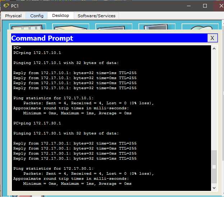Click the 'PC>ping 172.17.30.1' command line
The width and height of the screenshot is (224, 197).
[x=37, y=123]
